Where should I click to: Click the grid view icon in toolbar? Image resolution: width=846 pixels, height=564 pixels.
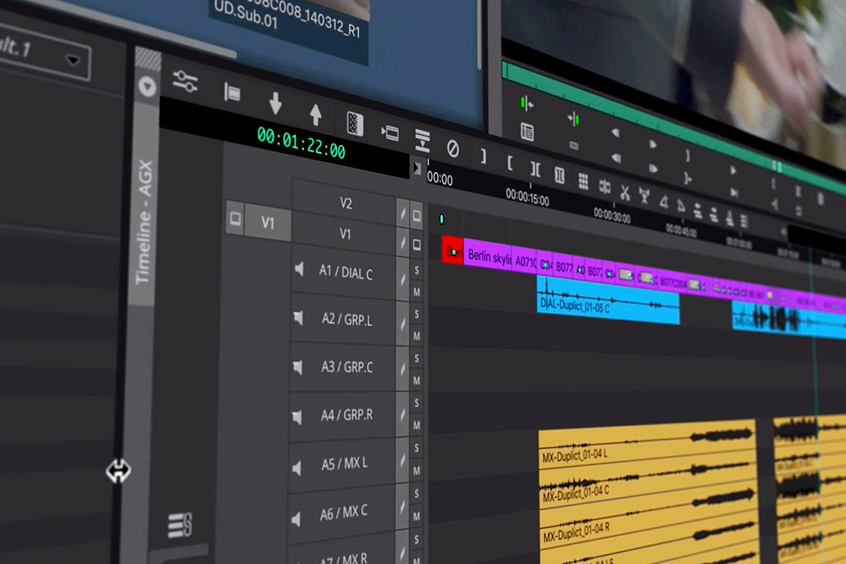(583, 180)
